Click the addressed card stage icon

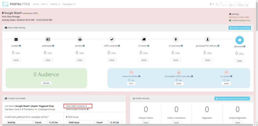point(48,40)
